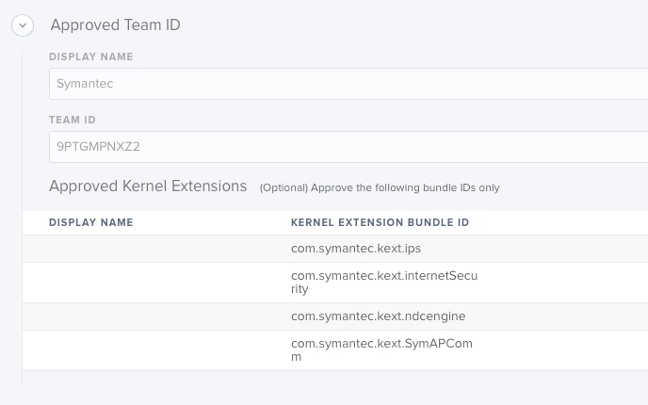
Task: Click the 9PTGMPNXZ2 text in Team ID
Action: click(x=98, y=147)
